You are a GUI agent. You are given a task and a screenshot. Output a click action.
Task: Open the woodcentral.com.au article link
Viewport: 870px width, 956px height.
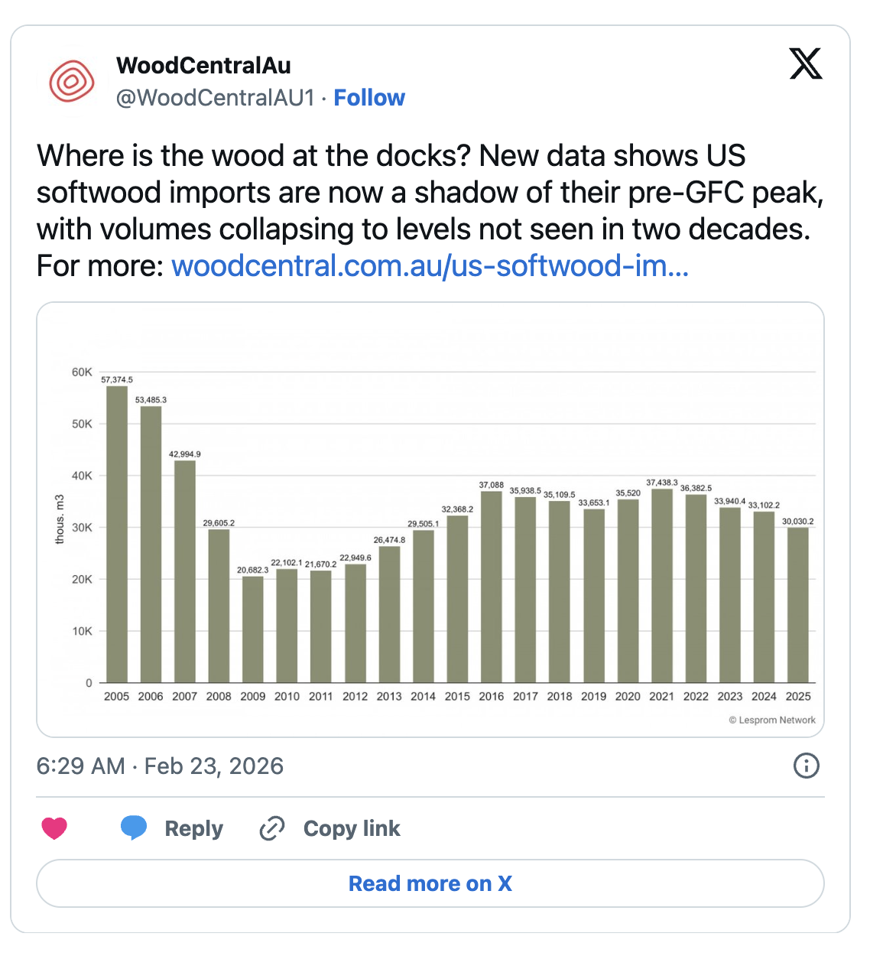pos(430,266)
